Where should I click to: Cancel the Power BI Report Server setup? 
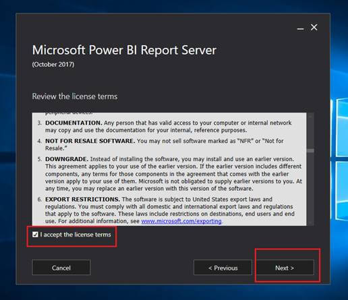(x=61, y=268)
